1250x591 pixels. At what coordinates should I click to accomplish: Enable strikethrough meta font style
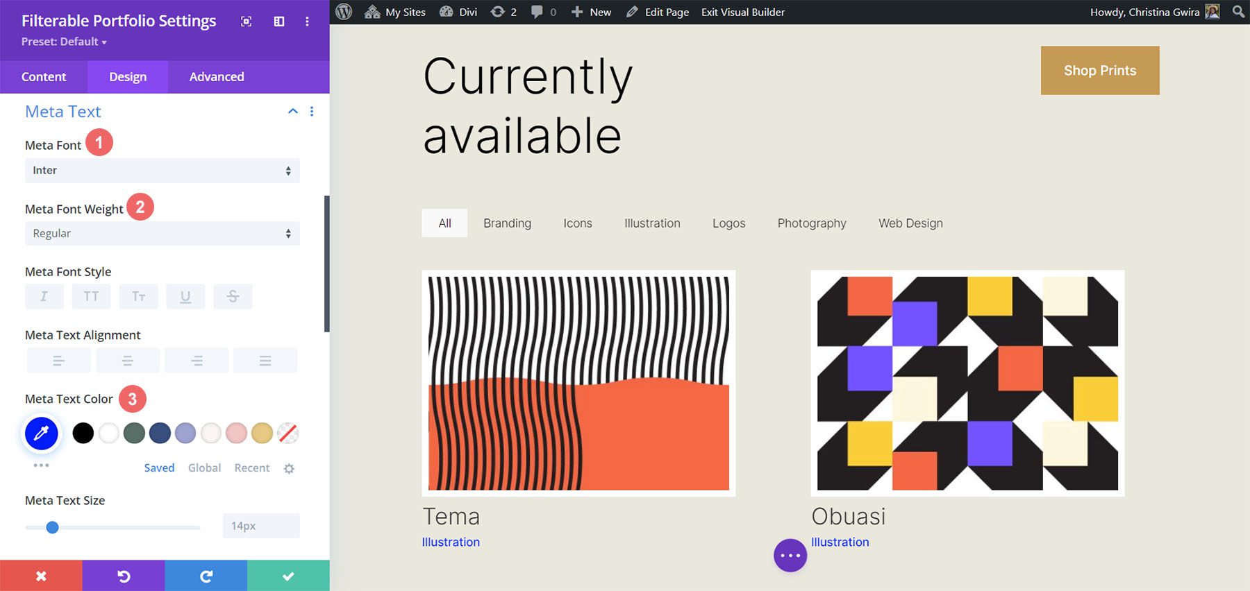pos(233,297)
